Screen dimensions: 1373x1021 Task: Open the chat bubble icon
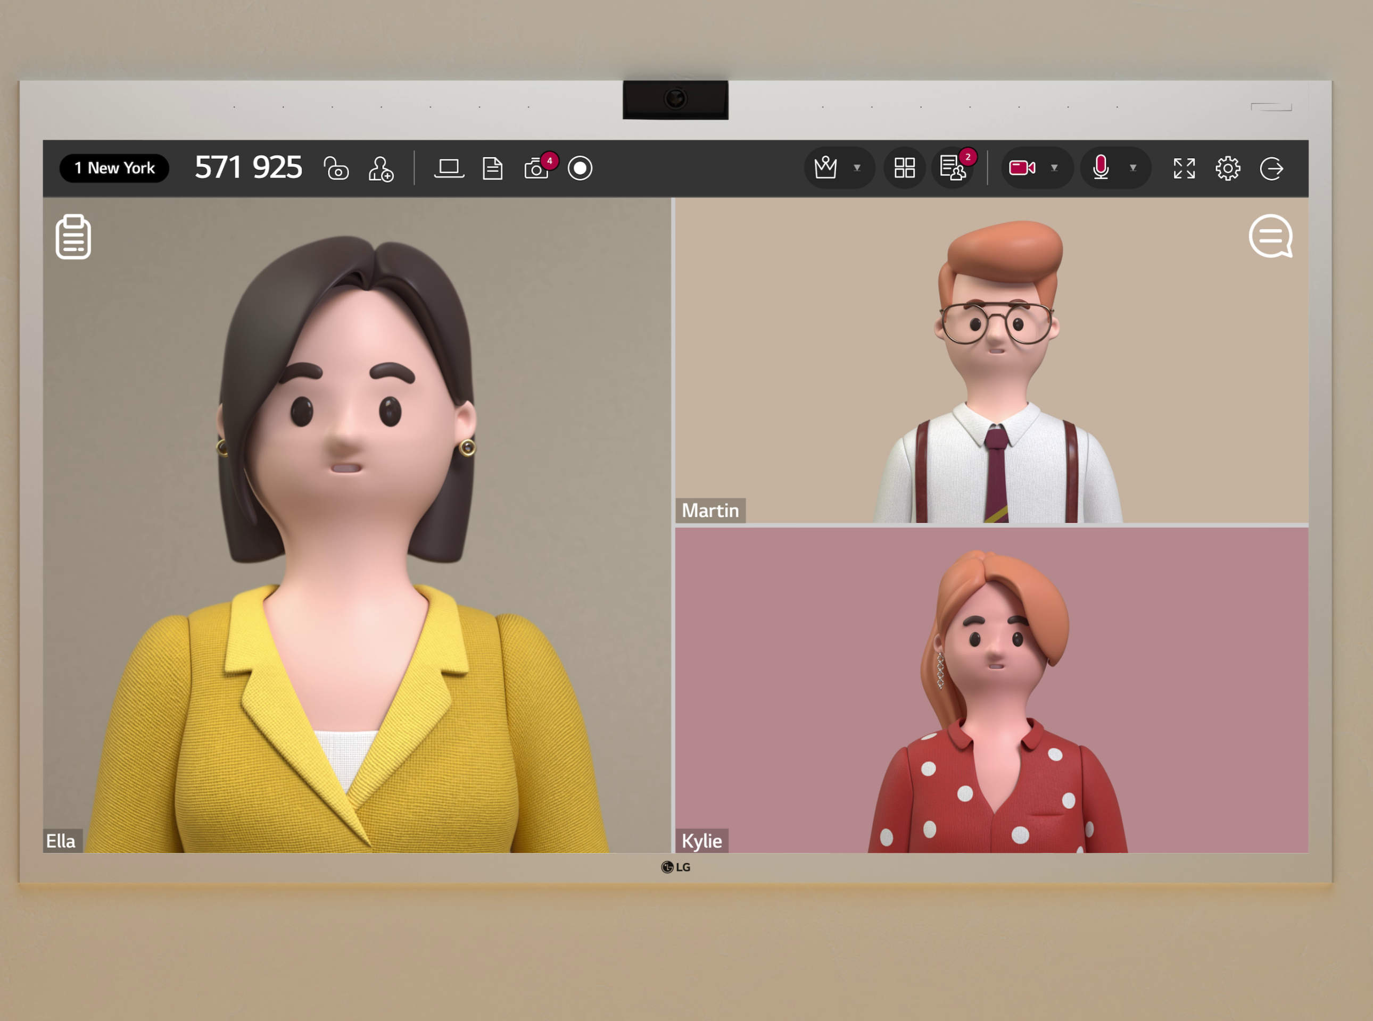coord(1270,236)
